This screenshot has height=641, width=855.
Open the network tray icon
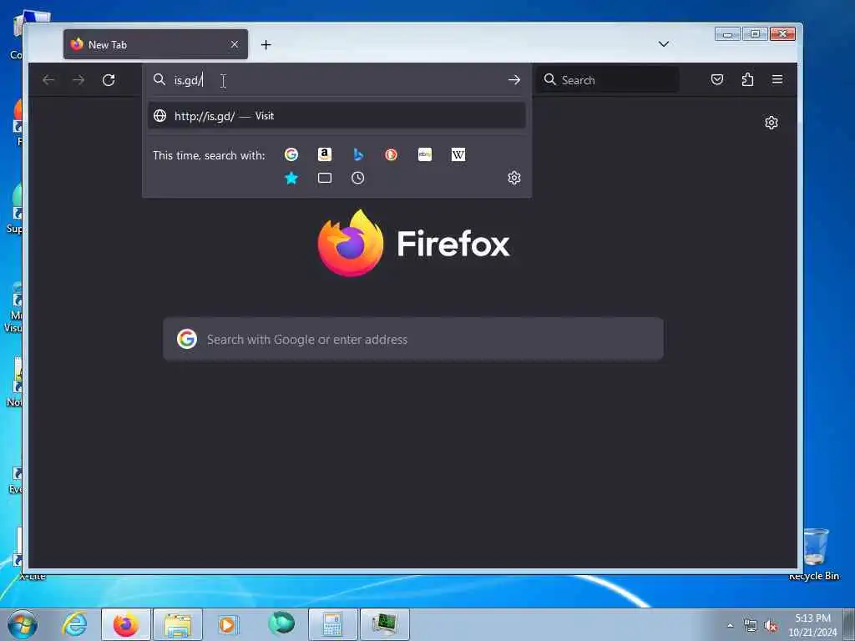pyautogui.click(x=751, y=626)
